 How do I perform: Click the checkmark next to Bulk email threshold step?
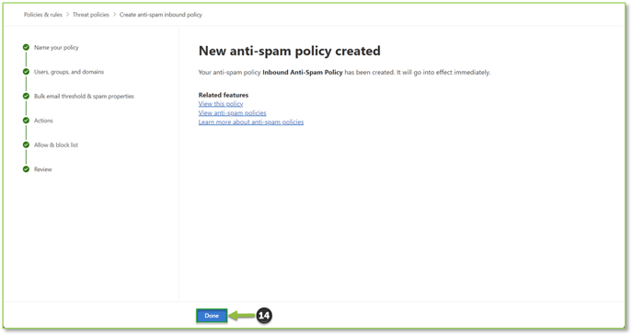(27, 96)
